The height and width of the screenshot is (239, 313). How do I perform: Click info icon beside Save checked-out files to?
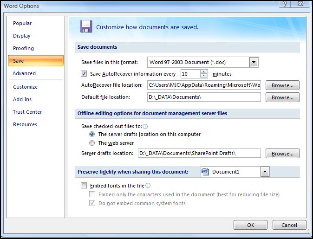[145, 126]
